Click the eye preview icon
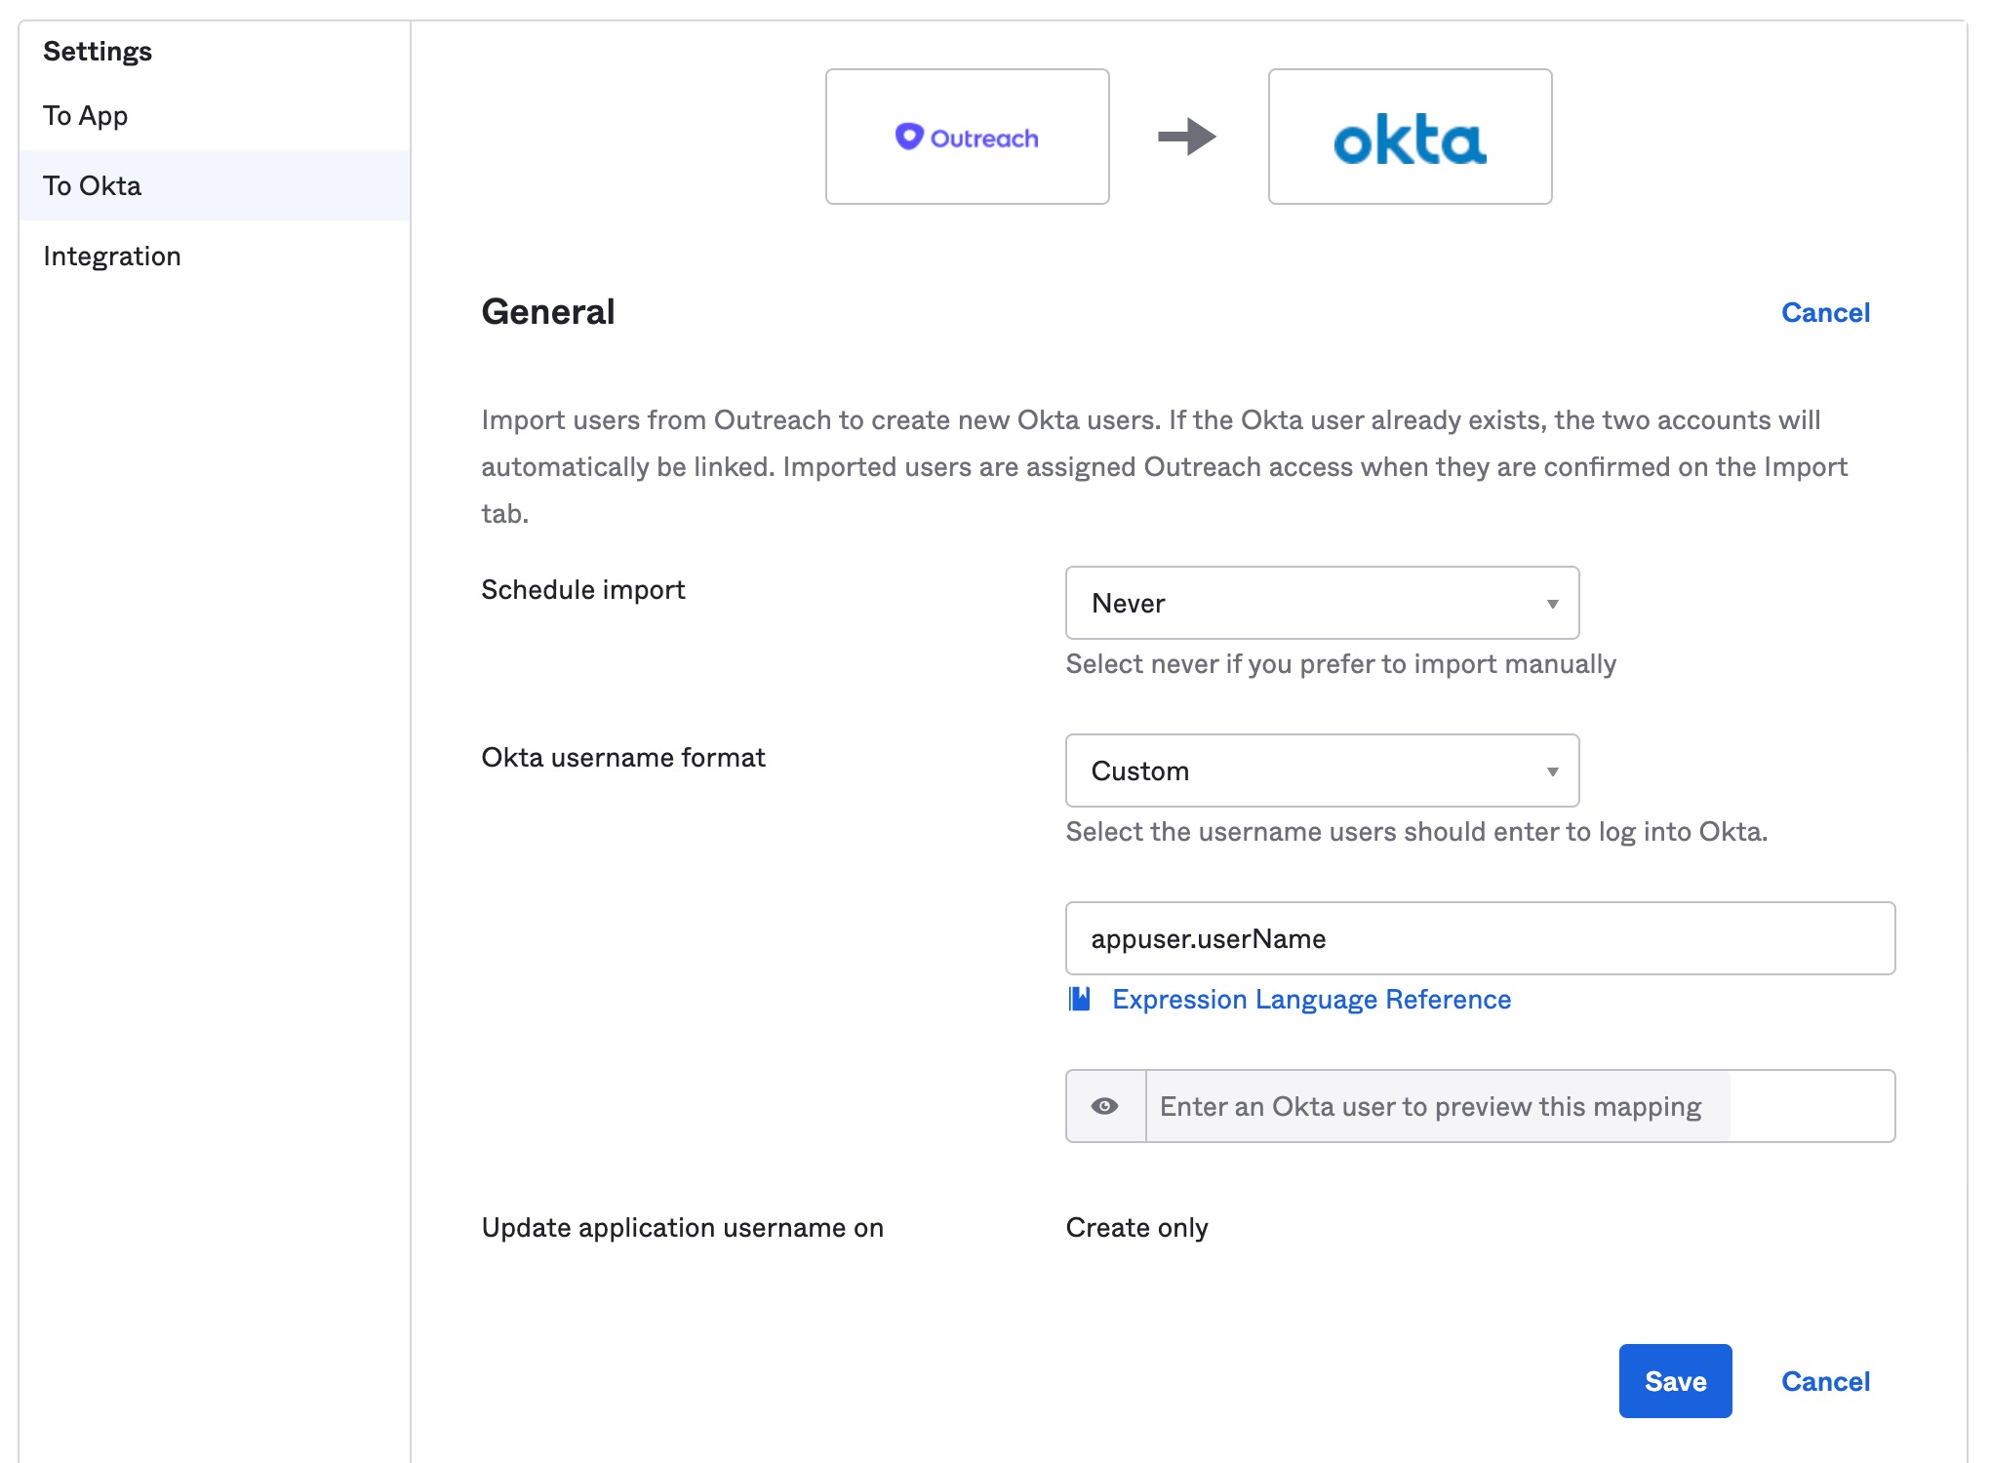The height and width of the screenshot is (1463, 1990). pyautogui.click(x=1105, y=1106)
